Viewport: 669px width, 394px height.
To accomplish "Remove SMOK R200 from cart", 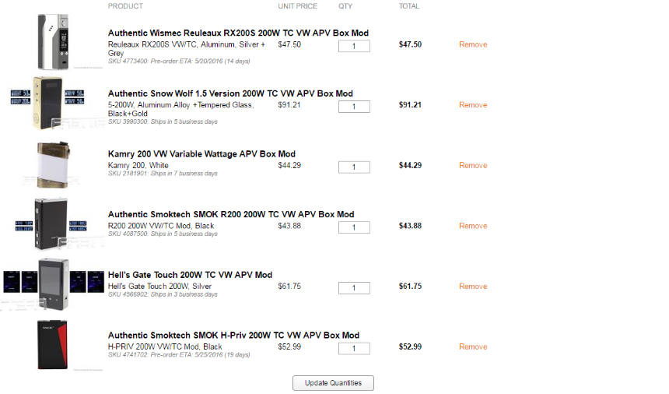I will (473, 226).
